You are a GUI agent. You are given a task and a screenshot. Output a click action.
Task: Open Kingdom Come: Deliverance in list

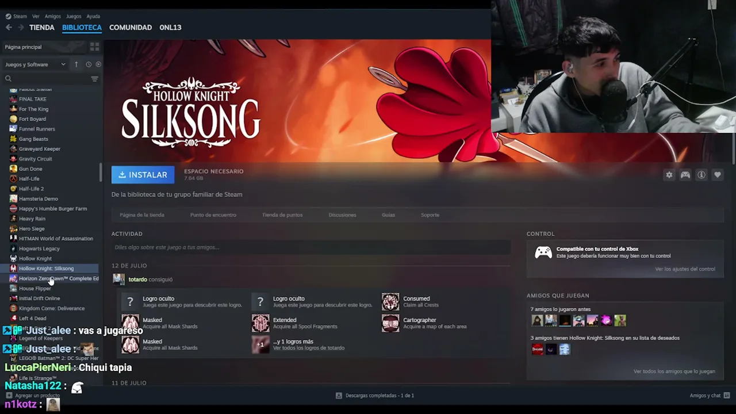pyautogui.click(x=51, y=308)
